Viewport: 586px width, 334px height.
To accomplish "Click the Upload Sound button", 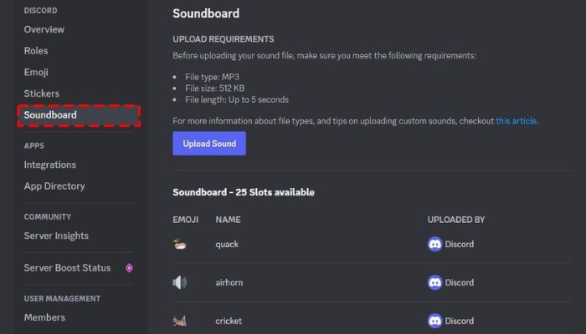I will [x=209, y=144].
